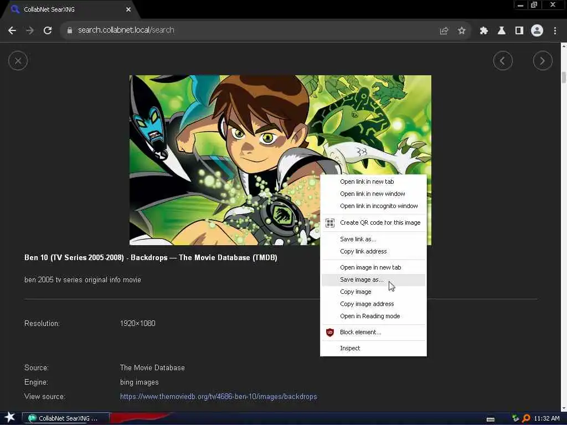Screen dimensions: 567x425
Task: Close the CollabNet SearXNG tab
Action: click(128, 10)
